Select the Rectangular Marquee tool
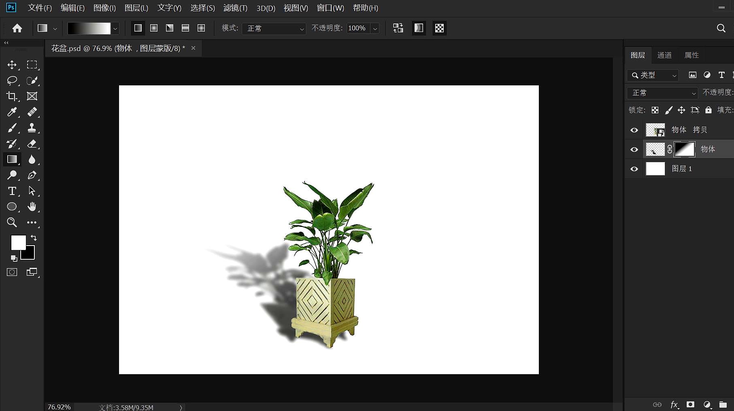The height and width of the screenshot is (411, 734). point(32,65)
